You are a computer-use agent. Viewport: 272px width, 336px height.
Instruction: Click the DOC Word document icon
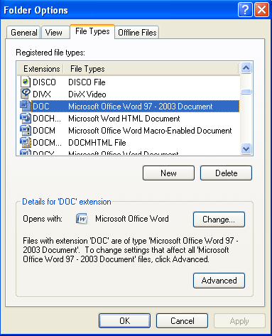pos(26,106)
